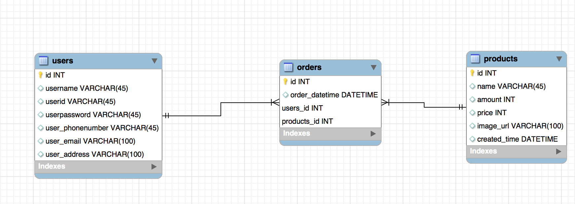Select the products table title

coord(500,59)
